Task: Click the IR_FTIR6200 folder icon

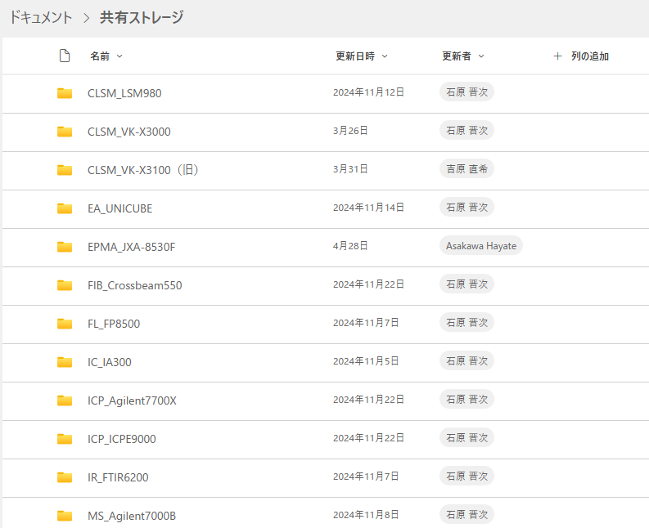Action: pos(65,477)
